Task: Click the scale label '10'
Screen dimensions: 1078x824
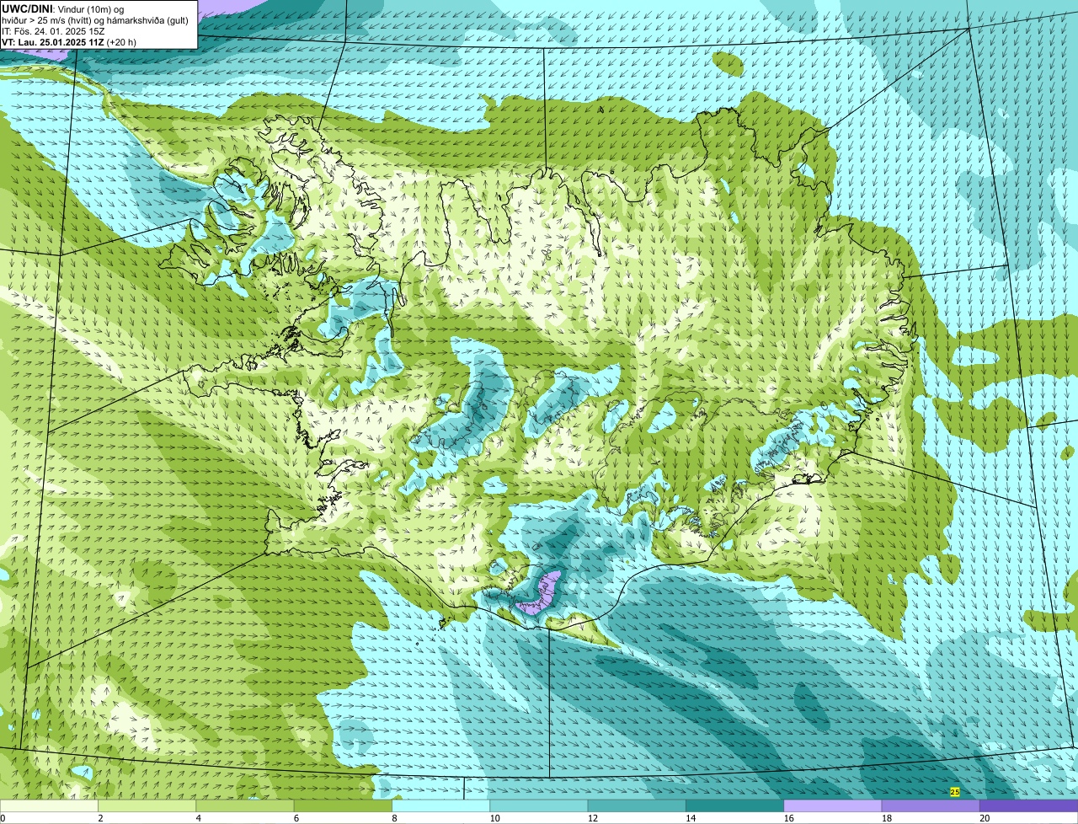Action: 494,818
